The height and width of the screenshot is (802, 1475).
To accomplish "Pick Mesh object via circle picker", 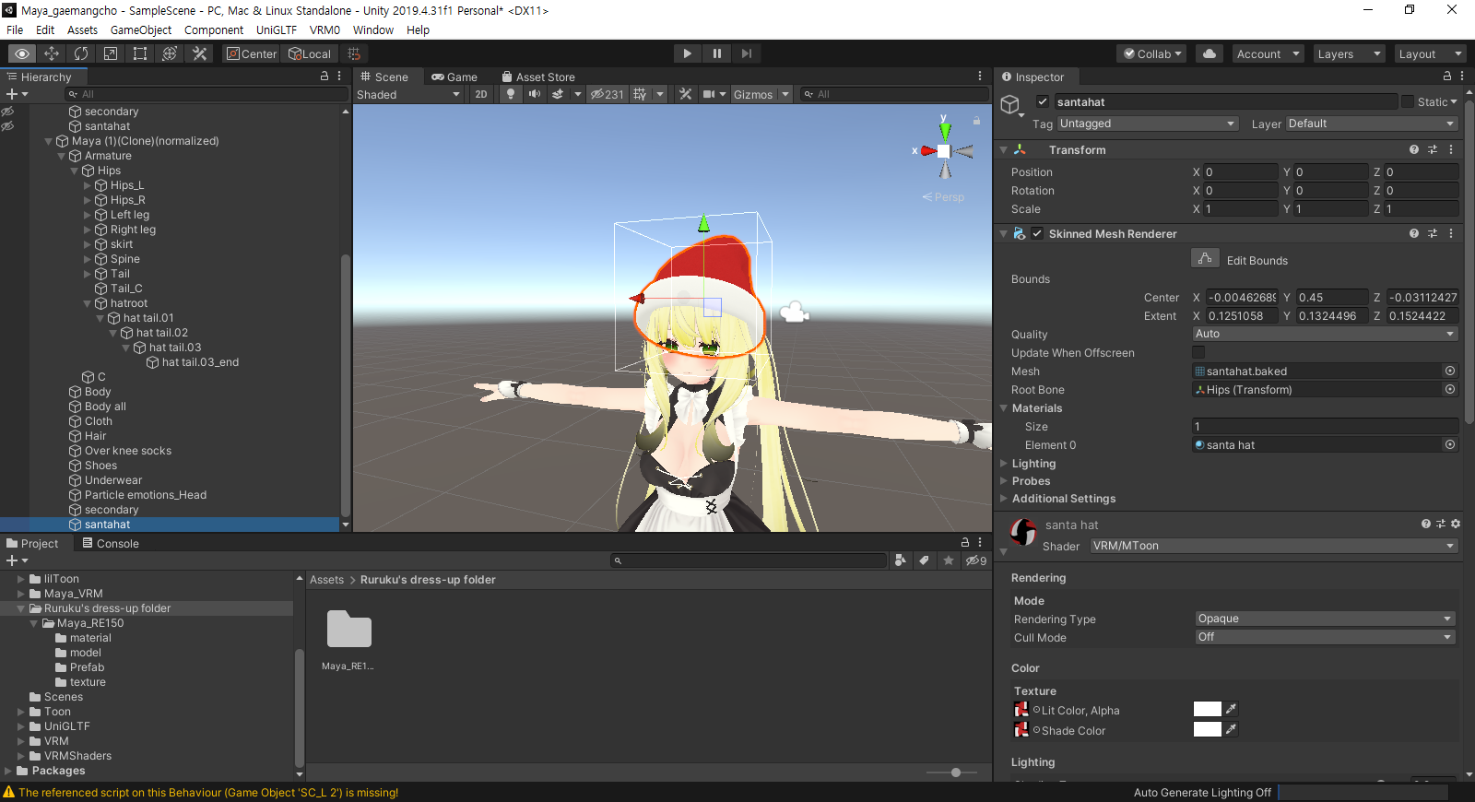I will (x=1450, y=371).
